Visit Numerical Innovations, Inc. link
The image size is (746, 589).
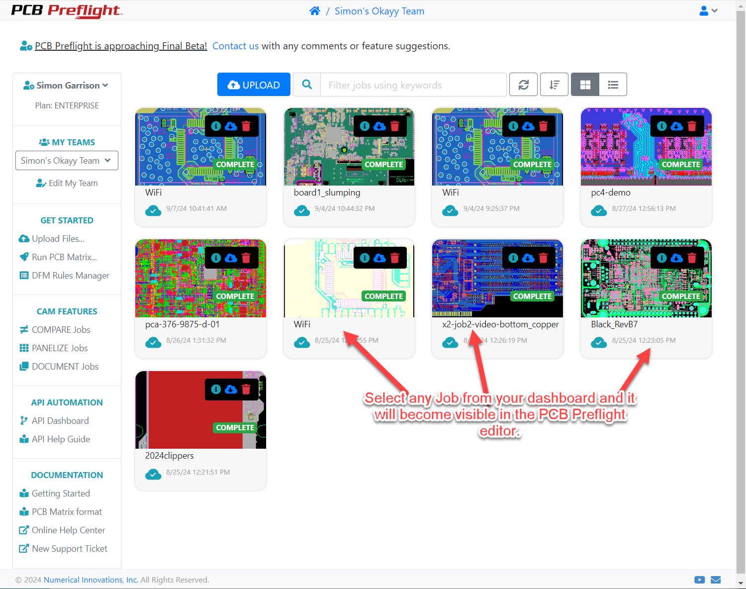tap(91, 580)
